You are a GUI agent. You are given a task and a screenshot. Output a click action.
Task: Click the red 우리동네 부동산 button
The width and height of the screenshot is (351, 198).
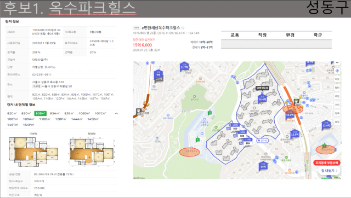click(327, 163)
